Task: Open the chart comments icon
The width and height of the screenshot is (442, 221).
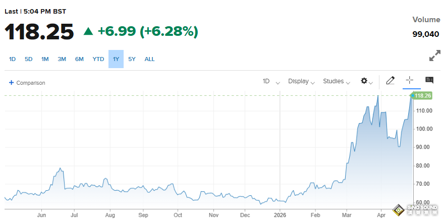Action: 429,80
